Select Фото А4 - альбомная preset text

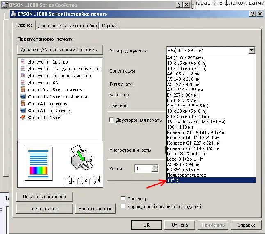50,111
